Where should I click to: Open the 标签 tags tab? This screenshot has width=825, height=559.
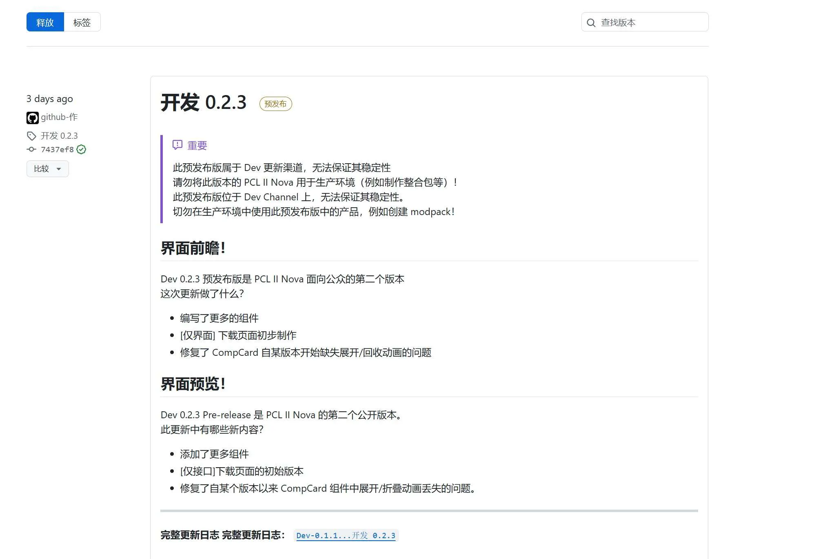coord(82,22)
